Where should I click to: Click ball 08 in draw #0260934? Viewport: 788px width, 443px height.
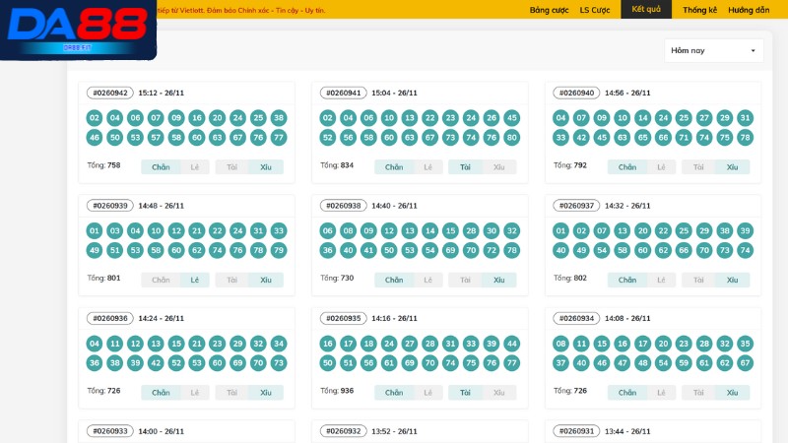pyautogui.click(x=560, y=344)
